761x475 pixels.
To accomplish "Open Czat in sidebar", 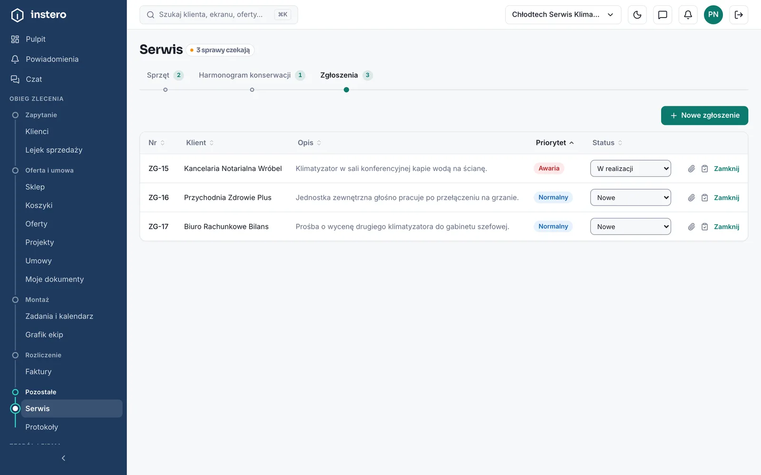I will [x=63, y=79].
